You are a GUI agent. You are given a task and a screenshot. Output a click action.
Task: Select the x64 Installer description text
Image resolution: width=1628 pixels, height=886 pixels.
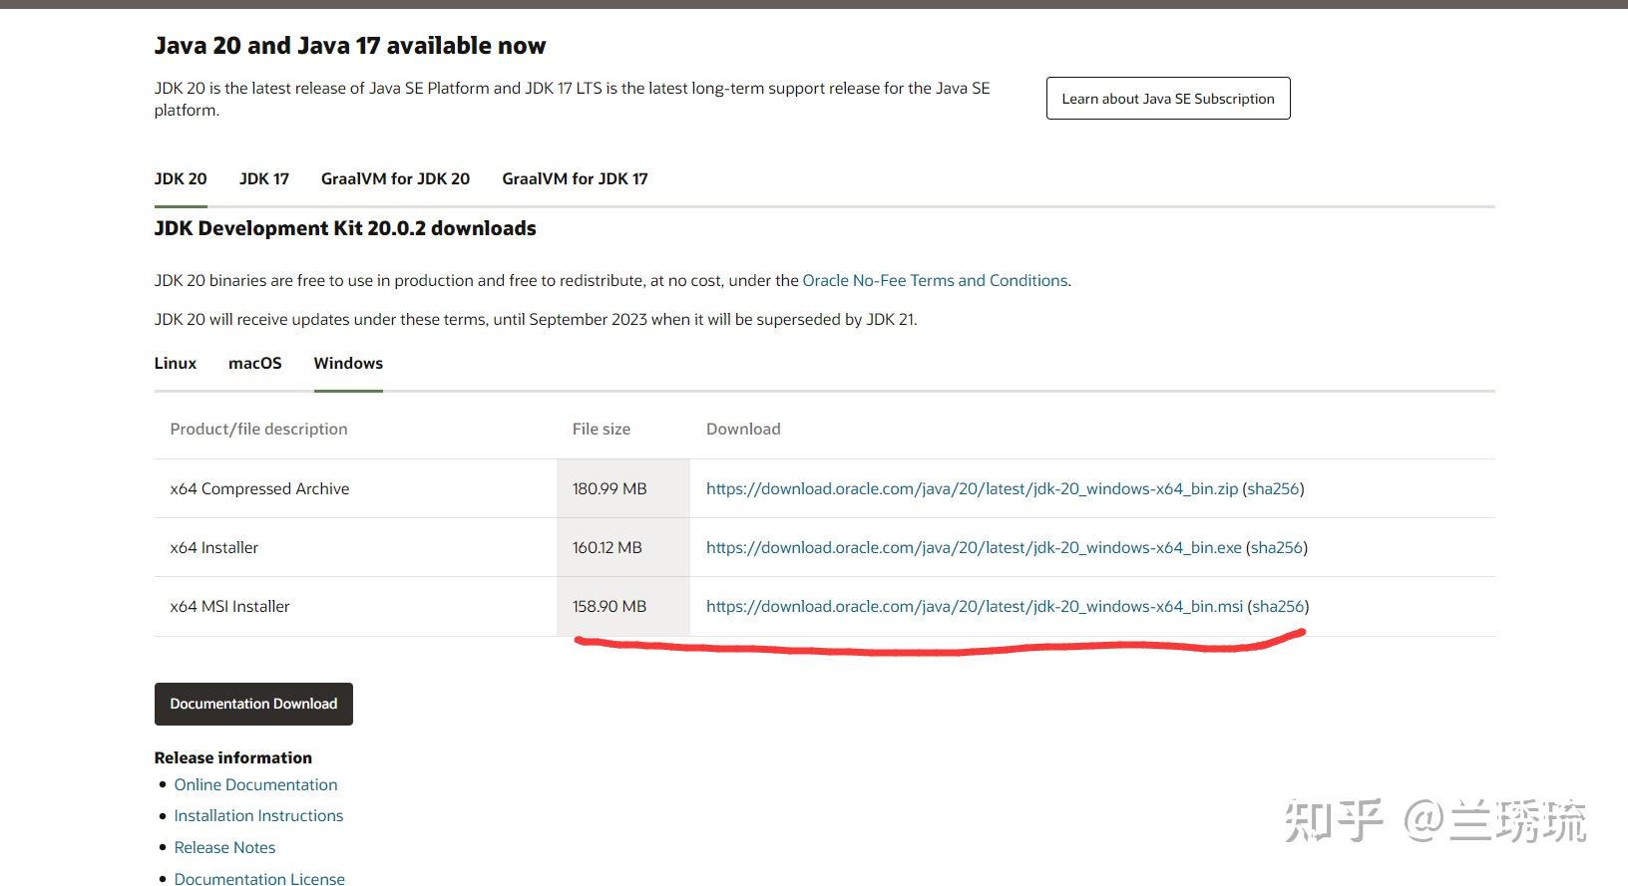coord(214,548)
